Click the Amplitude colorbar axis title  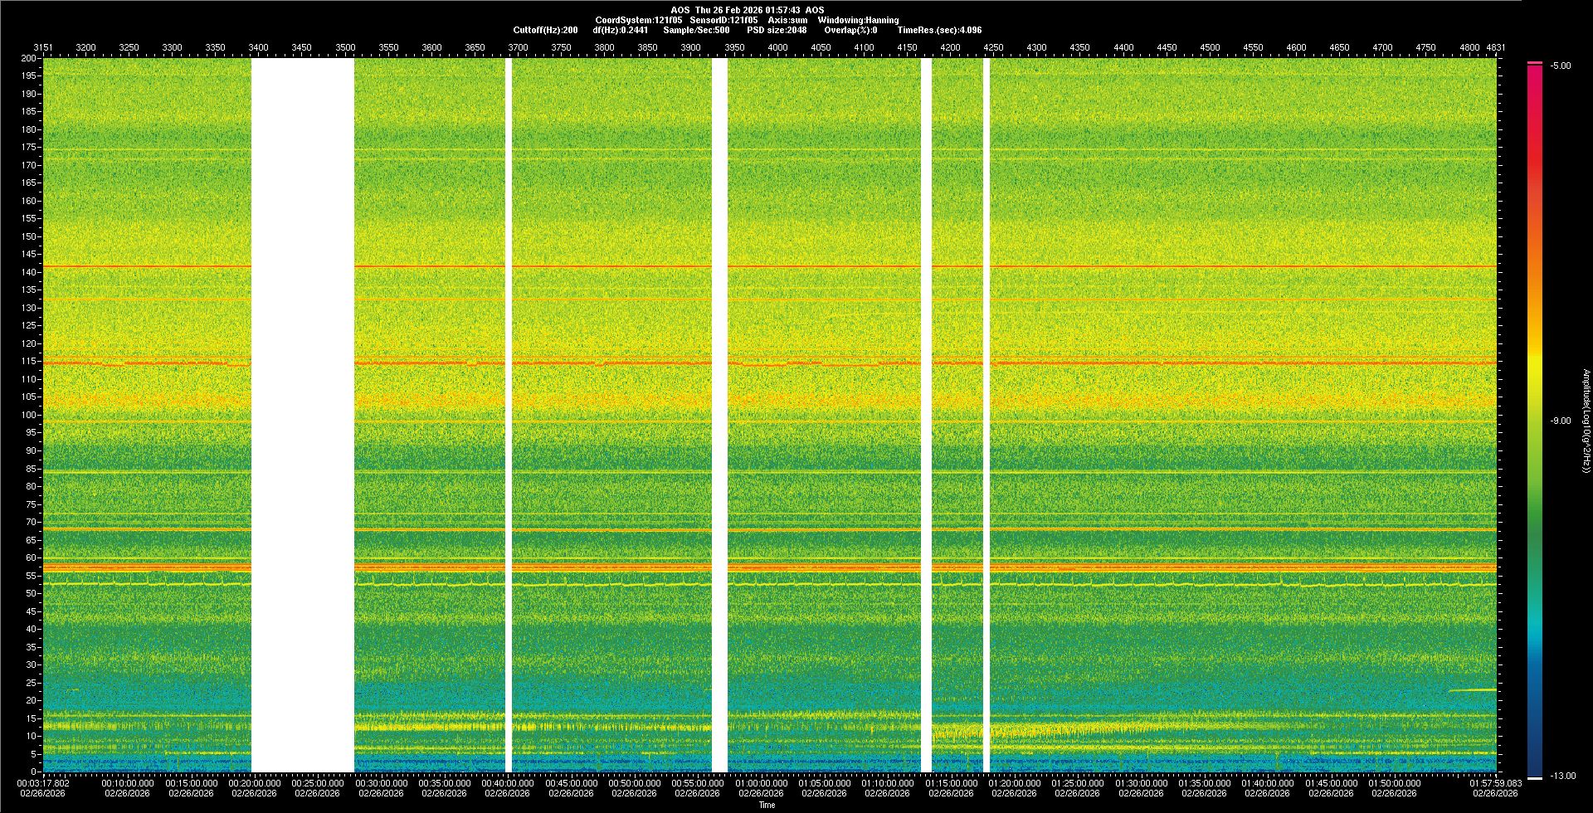coord(1585,421)
